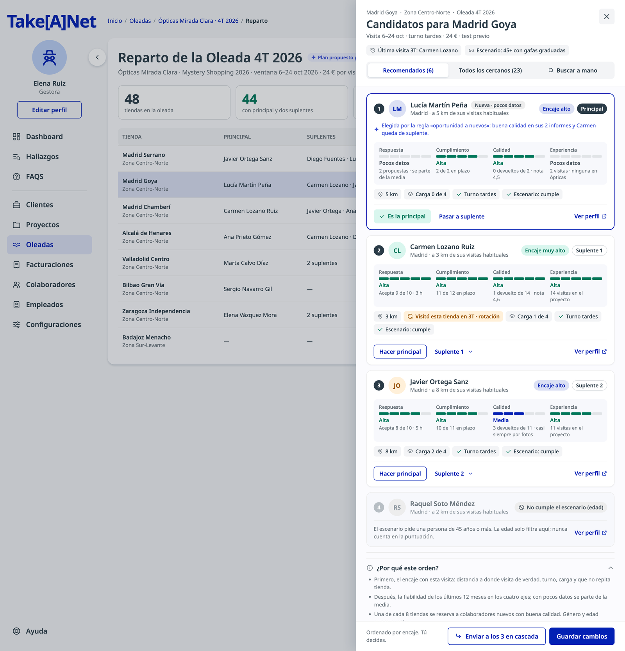Open Clientes briefcase icon
This screenshot has height=651, width=625.
16,205
